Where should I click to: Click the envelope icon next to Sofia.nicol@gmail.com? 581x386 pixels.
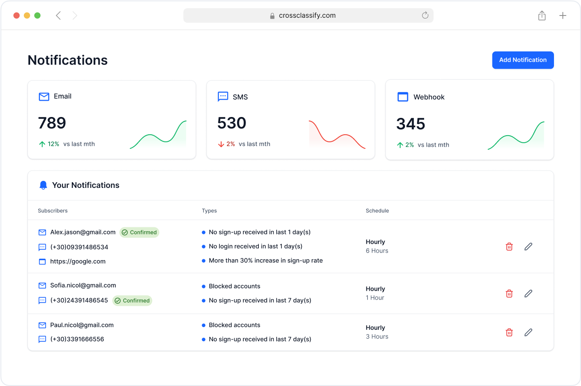pos(42,285)
